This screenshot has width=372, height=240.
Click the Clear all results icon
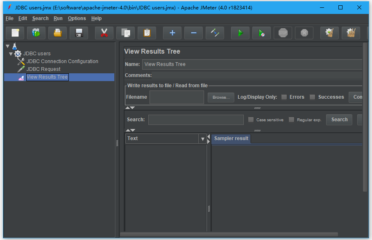pos(351,33)
